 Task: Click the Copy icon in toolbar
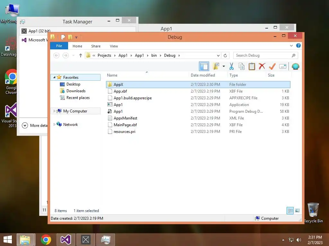[242, 66]
